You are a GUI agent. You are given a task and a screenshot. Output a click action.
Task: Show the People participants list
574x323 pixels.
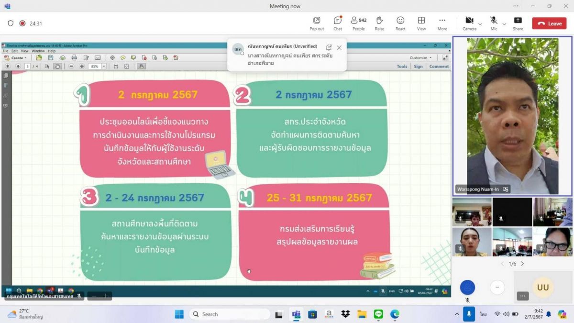[x=358, y=23]
